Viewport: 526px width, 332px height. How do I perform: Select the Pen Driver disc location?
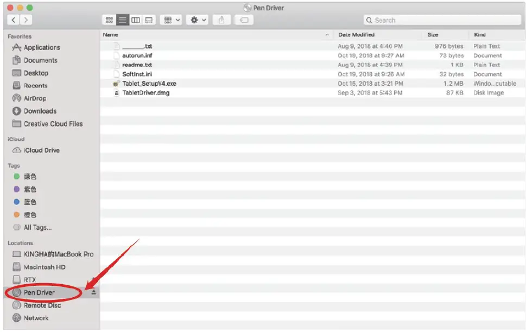tap(39, 292)
